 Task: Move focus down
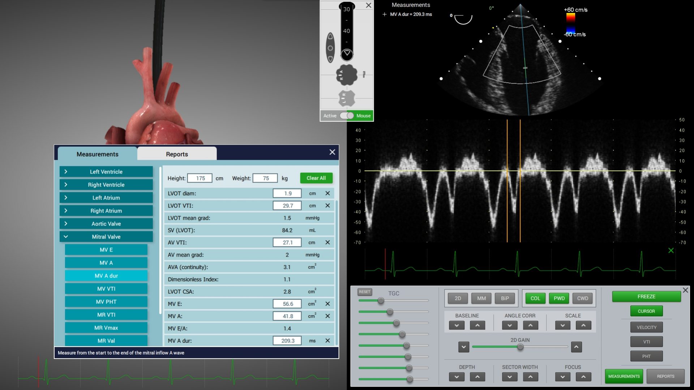(563, 377)
